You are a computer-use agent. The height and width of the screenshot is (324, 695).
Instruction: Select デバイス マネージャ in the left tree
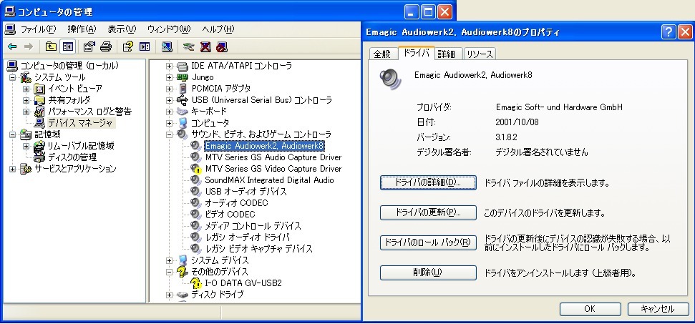coord(80,123)
